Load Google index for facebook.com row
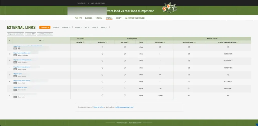Viewport: 258px width, 126px height. click(102, 54)
